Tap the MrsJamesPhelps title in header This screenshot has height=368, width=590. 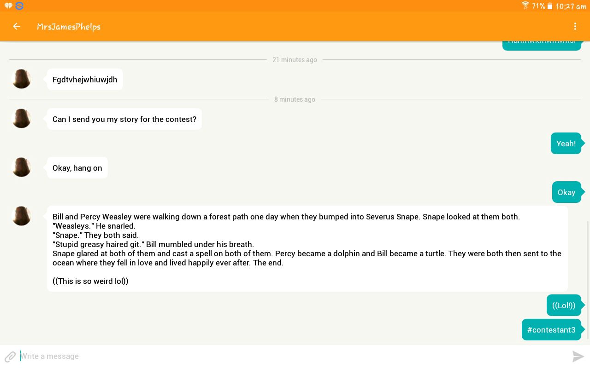[69, 27]
